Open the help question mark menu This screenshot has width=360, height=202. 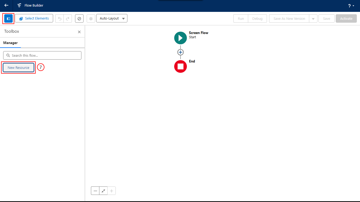[x=351, y=6]
